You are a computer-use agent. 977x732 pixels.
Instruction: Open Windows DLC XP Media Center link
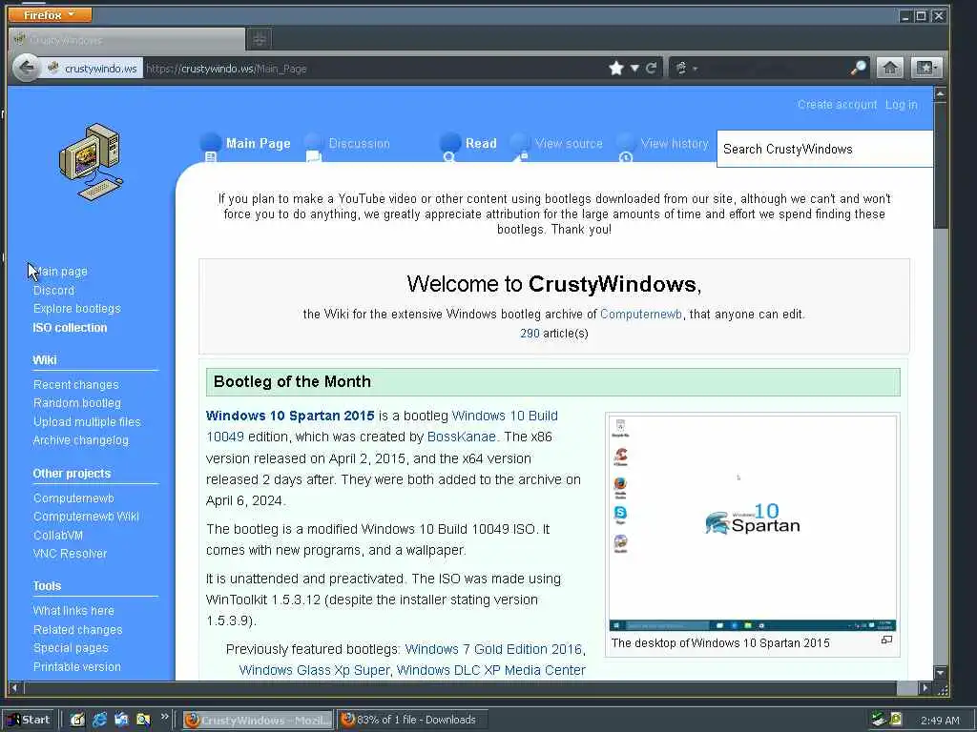[491, 670]
